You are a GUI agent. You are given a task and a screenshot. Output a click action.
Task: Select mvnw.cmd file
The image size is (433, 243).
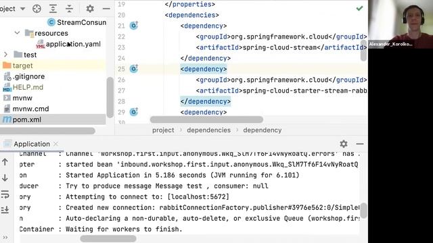coord(26,109)
